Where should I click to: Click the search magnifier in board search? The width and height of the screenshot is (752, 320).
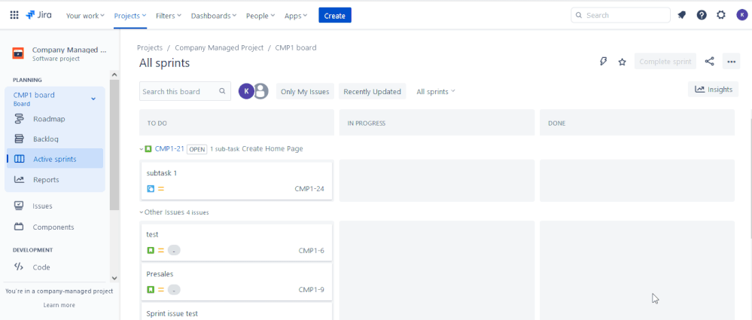(222, 91)
